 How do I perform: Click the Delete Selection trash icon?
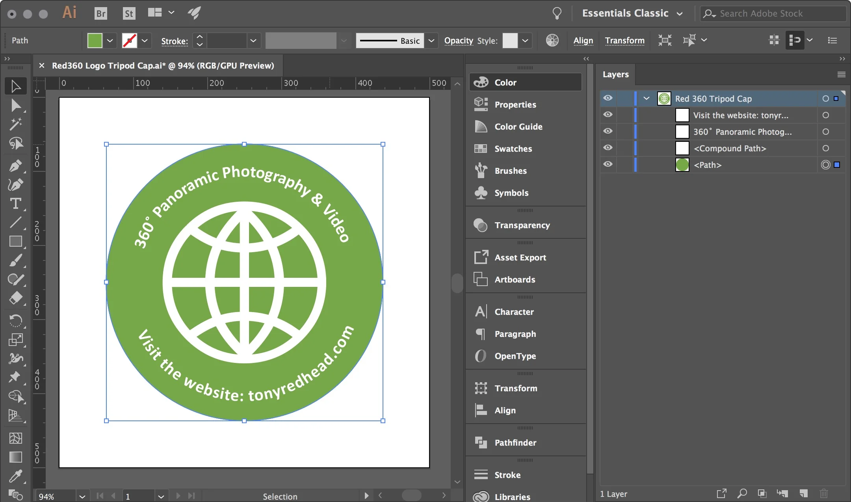pos(824,493)
